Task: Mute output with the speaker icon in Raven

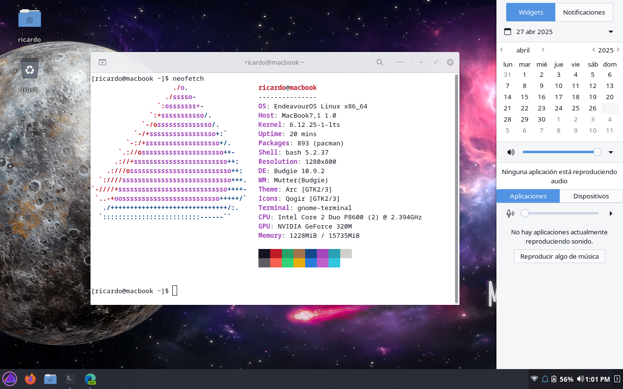Action: pos(511,152)
